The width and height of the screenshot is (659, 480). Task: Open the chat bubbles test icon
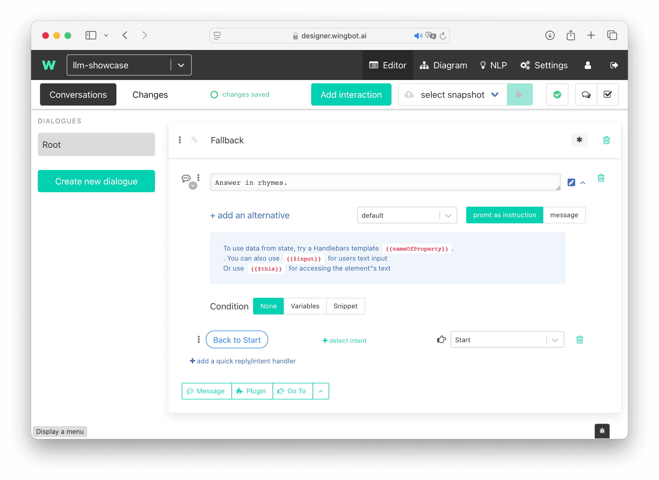(586, 94)
